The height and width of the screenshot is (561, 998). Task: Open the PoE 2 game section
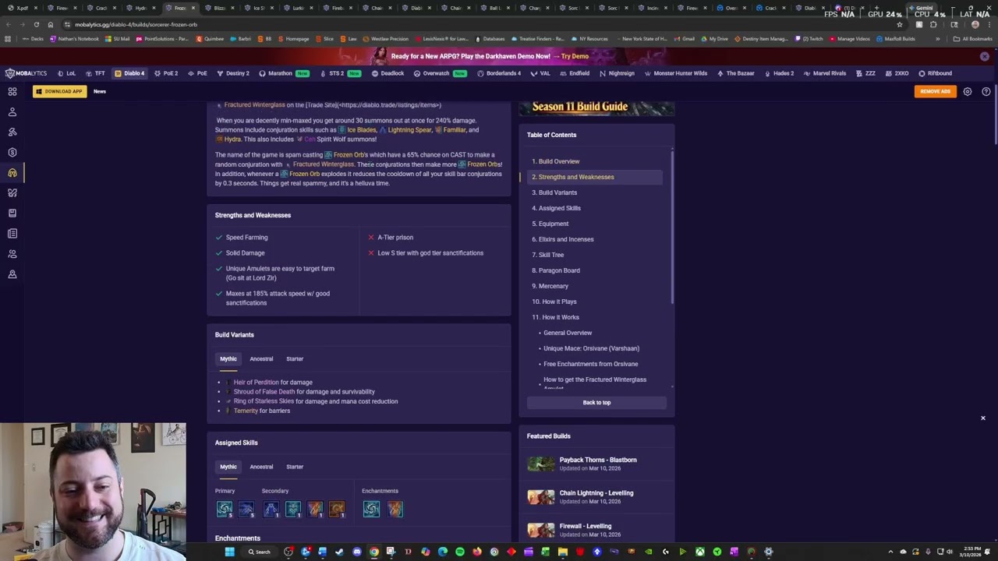click(x=166, y=73)
